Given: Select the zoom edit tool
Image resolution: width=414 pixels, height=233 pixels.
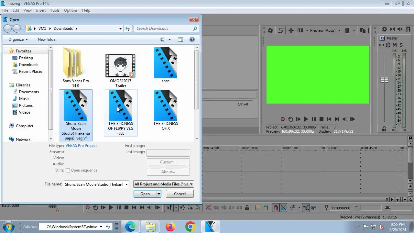Looking at the screenshot, I should point(198,208).
